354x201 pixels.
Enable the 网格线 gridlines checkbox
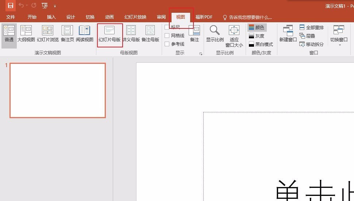tap(167, 36)
